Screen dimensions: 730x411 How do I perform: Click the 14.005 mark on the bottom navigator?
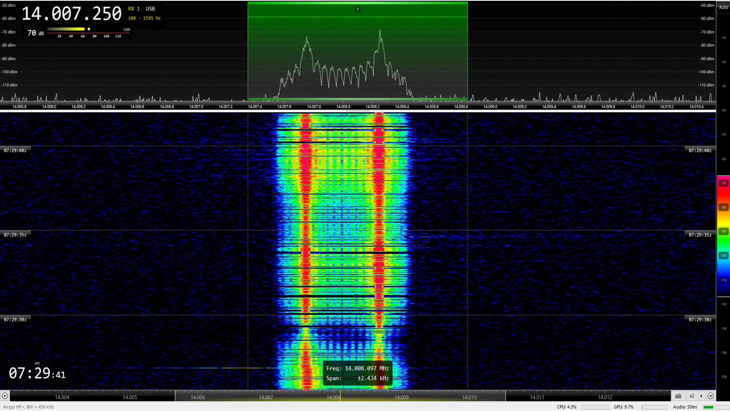(130, 397)
